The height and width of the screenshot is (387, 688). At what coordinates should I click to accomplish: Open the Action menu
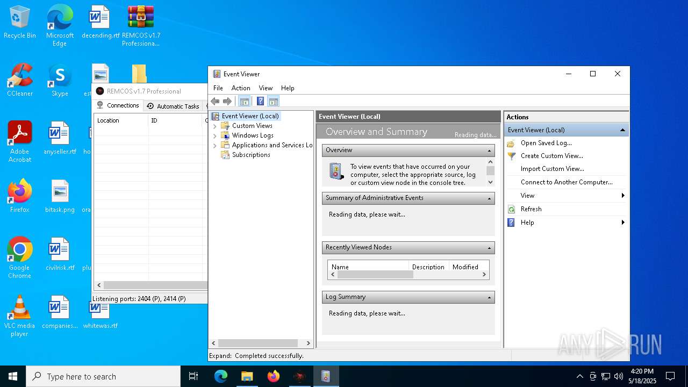pos(241,88)
